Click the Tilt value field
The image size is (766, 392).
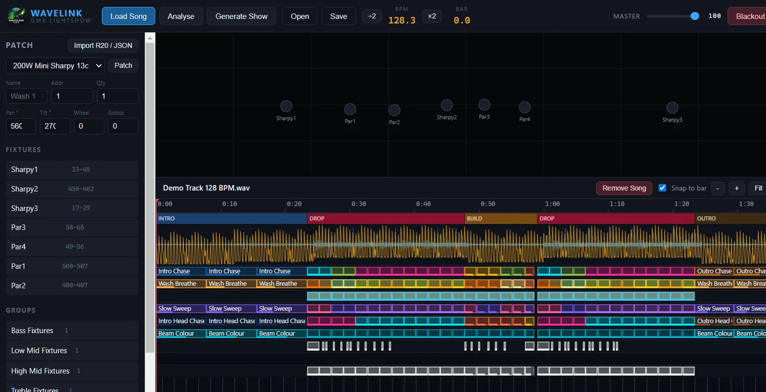tap(55, 126)
